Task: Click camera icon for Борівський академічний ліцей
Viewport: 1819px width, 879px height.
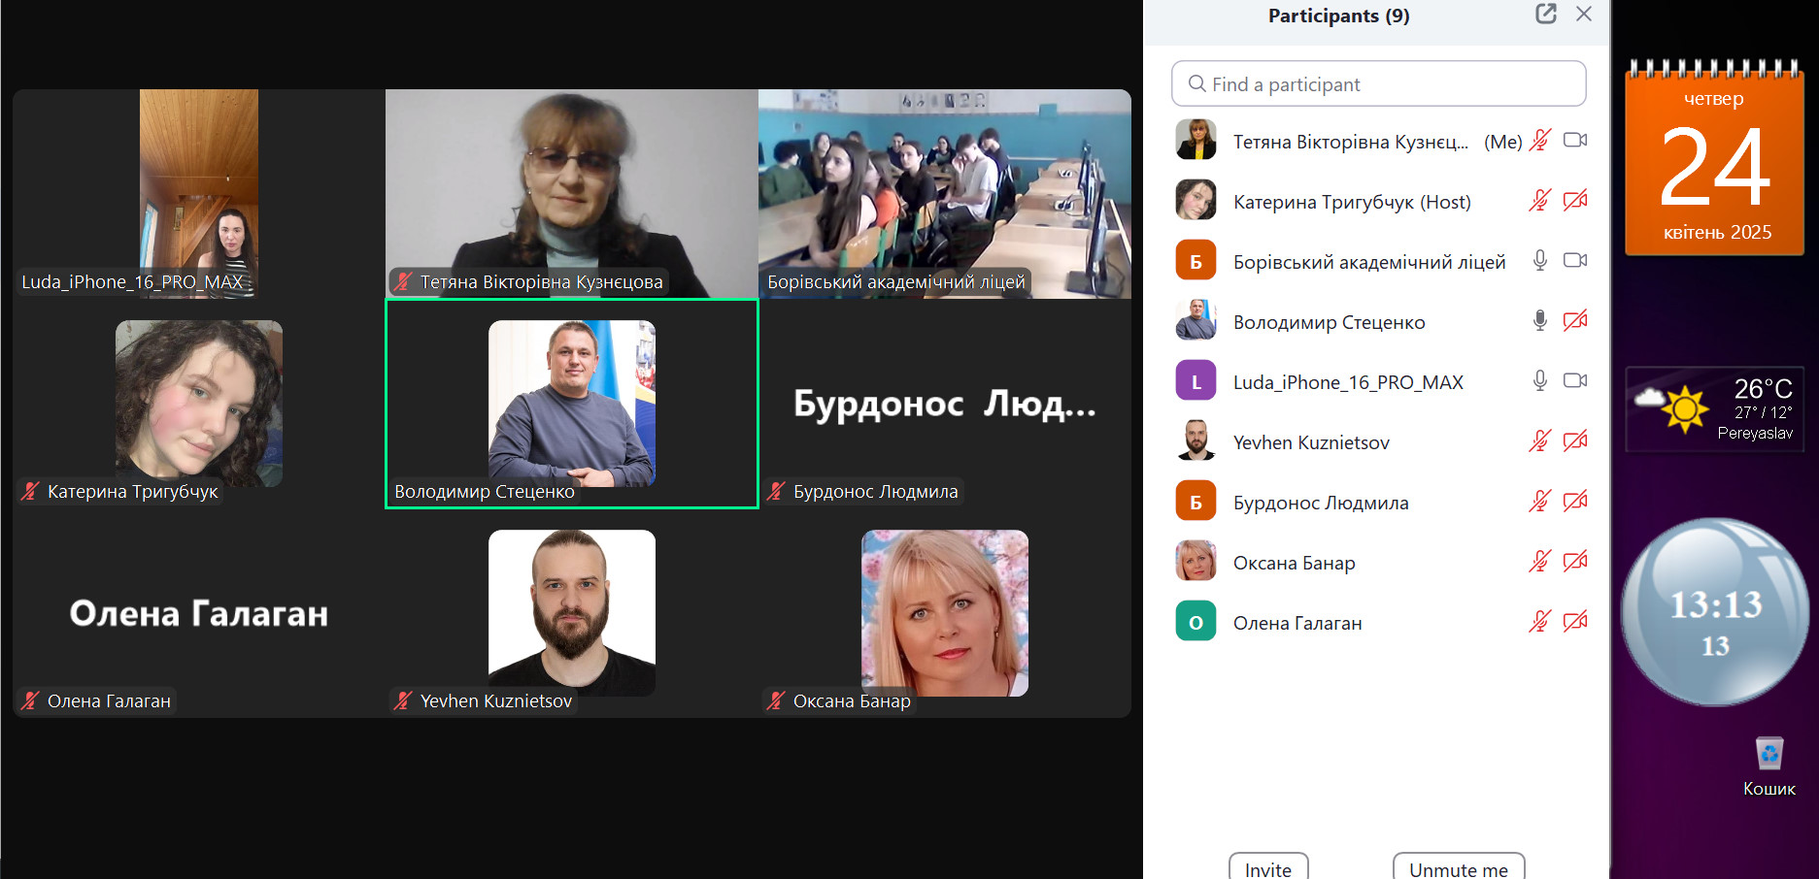Action: [1575, 261]
